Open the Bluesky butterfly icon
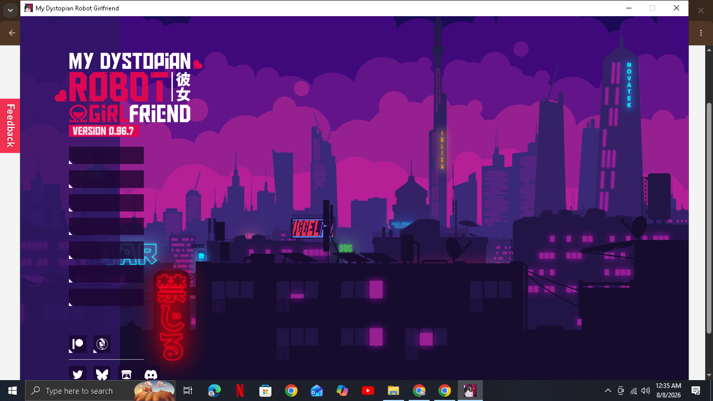 click(102, 374)
